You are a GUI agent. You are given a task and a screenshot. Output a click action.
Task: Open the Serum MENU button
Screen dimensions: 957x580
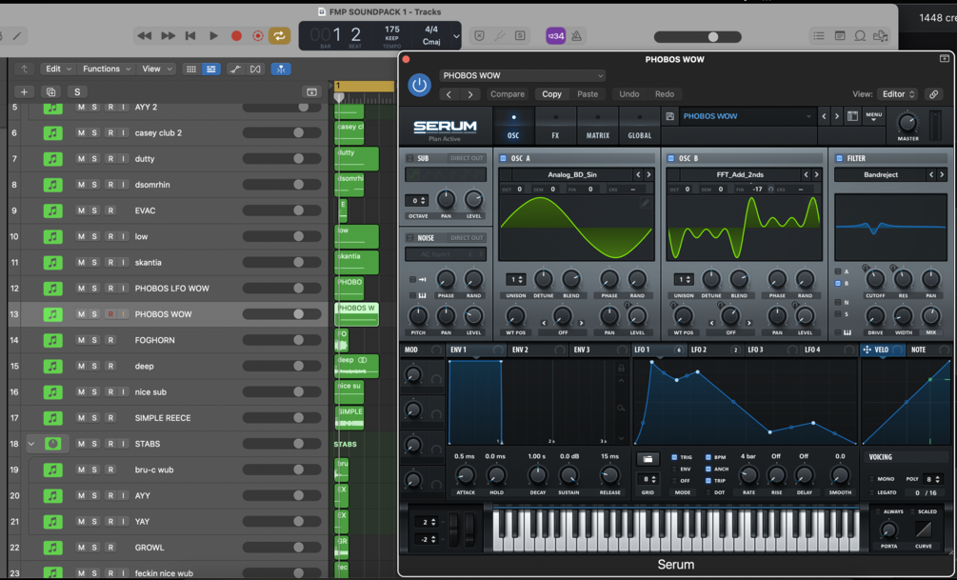(x=873, y=116)
